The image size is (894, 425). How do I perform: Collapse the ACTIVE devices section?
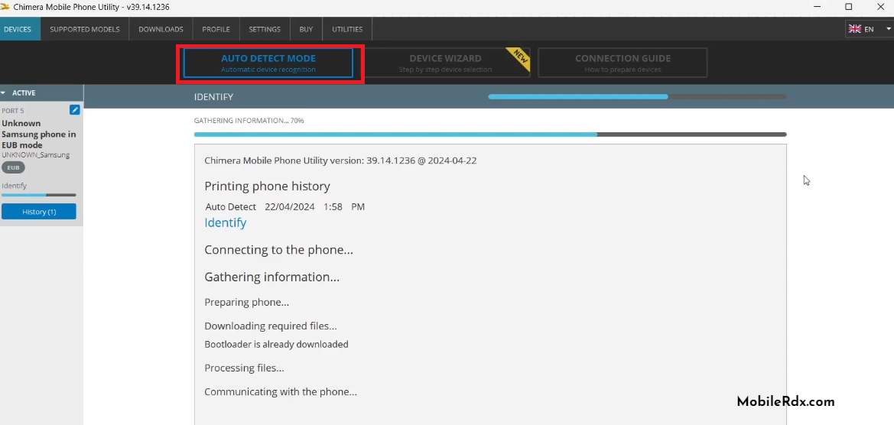click(x=3, y=92)
